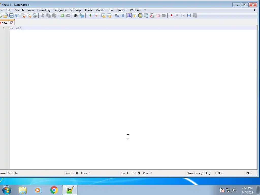
Task: Open the Document List toolbar icon
Action: (x=146, y=15)
